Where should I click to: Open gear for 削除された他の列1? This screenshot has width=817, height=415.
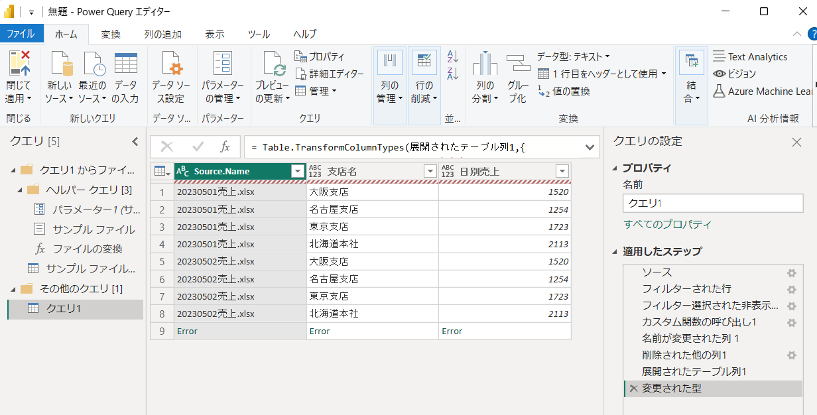(791, 356)
